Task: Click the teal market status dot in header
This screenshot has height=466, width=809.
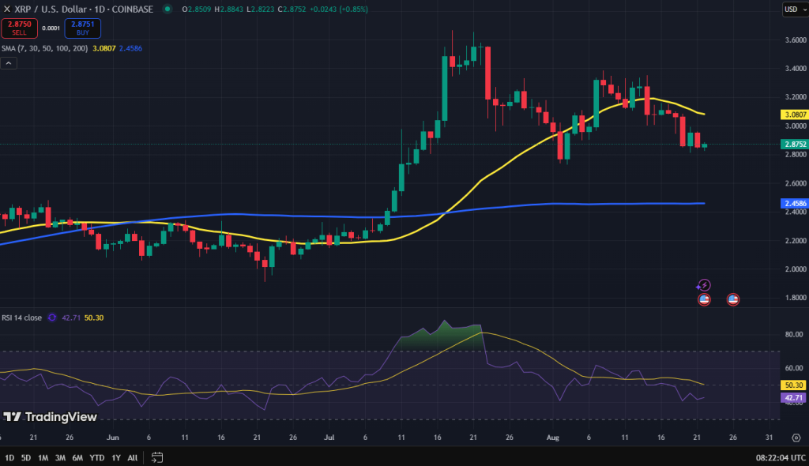Action: pyautogui.click(x=166, y=9)
